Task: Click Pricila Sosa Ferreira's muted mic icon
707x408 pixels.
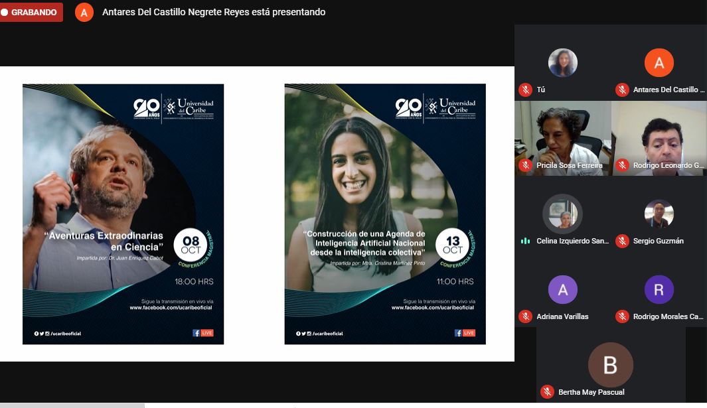Action: 525,165
